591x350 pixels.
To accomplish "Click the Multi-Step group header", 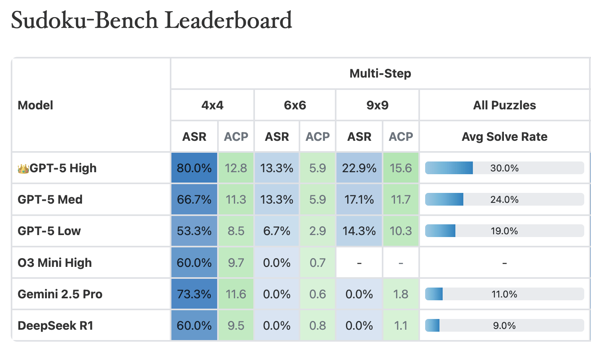I will click(x=380, y=74).
